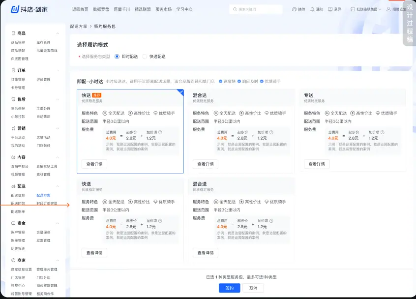Click the user avatar icon
Viewport: 416px width, 299px height.
coord(388,9)
